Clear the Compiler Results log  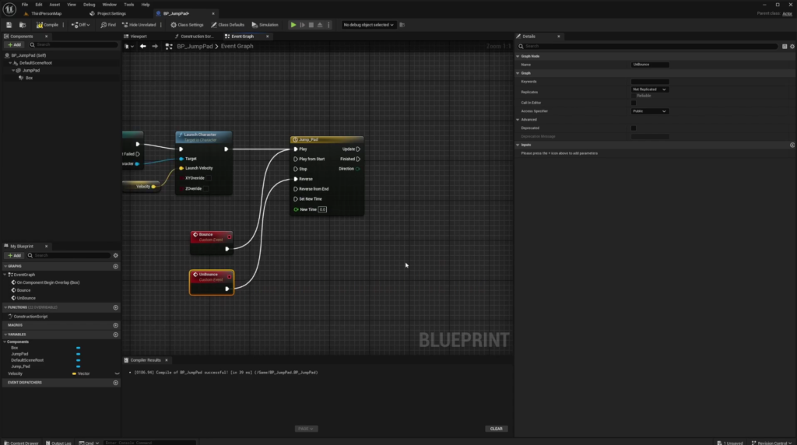496,429
